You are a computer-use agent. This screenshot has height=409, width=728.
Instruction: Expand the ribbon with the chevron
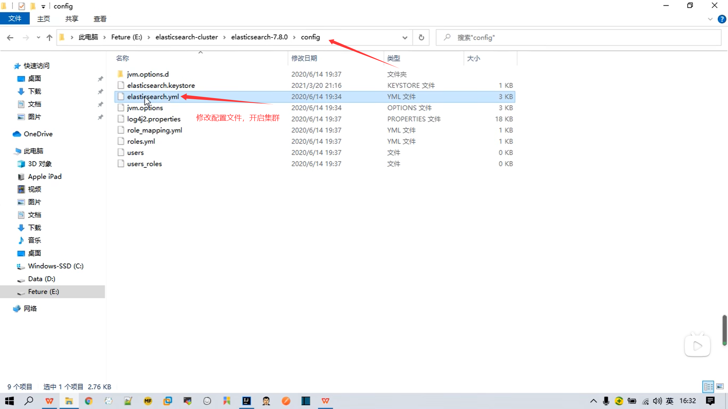pyautogui.click(x=710, y=19)
